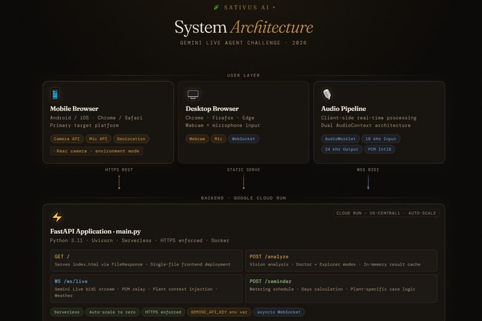Screen dimensions: 482x321
Task: Click 'Primary target platform' text
Action: 84,125
